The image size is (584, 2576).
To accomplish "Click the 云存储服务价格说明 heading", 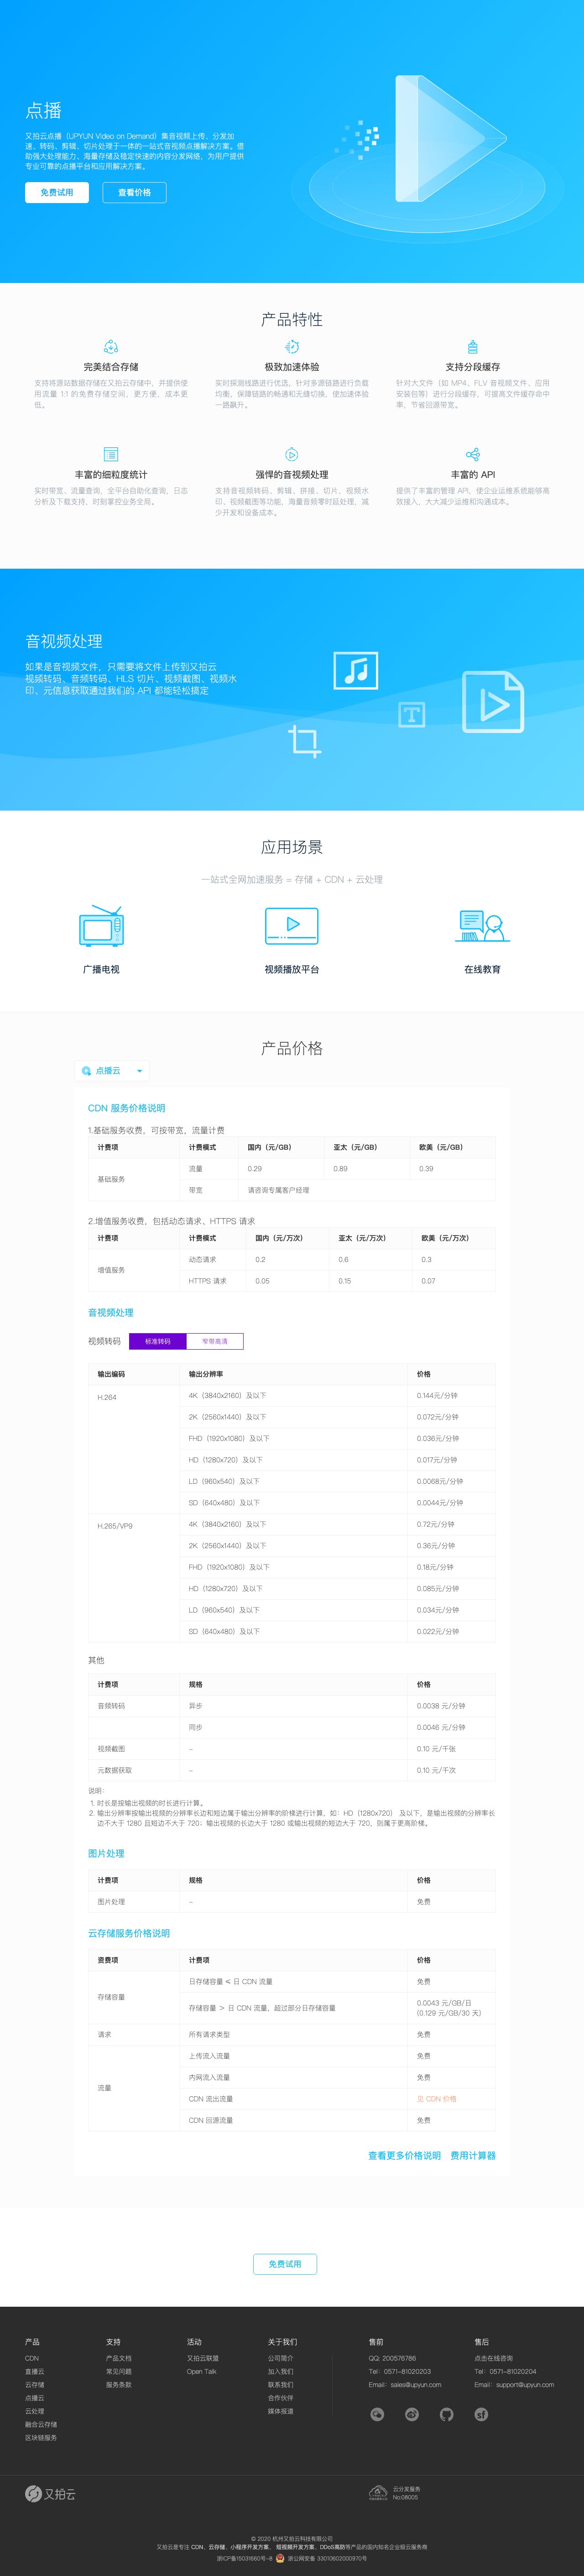I will click(129, 1932).
